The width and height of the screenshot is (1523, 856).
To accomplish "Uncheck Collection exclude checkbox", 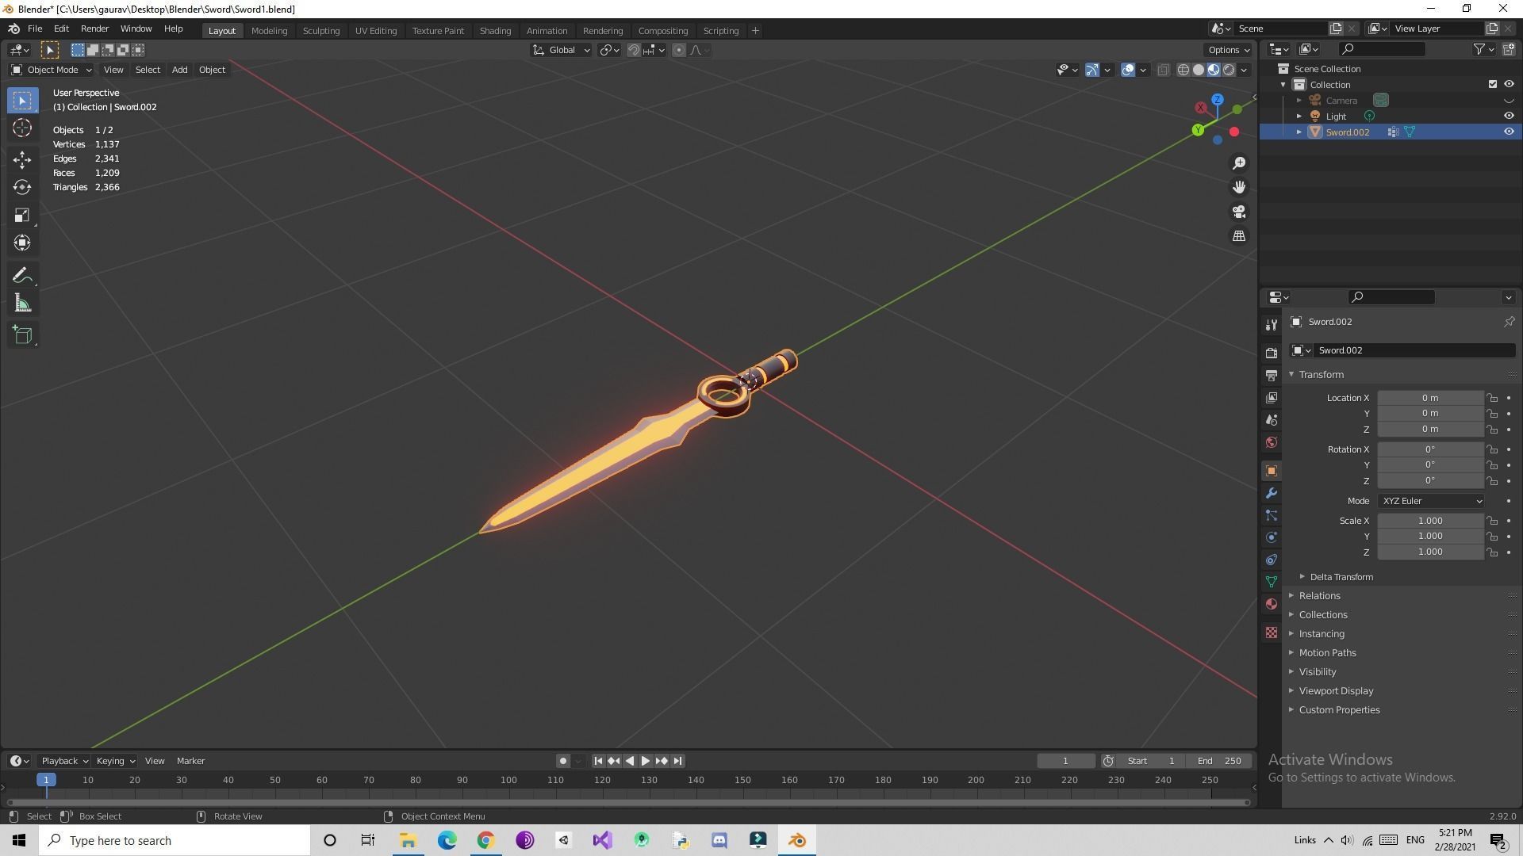I will [1493, 84].
